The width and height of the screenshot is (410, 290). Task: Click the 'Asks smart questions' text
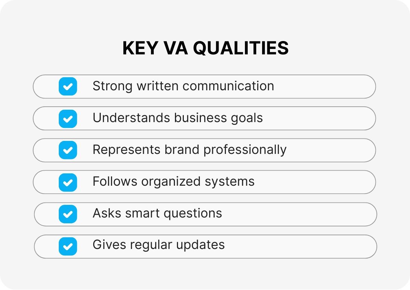pos(157,214)
